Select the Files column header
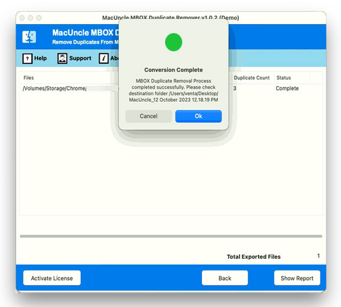Image resolution: width=341 pixels, height=307 pixels. [x=28, y=78]
